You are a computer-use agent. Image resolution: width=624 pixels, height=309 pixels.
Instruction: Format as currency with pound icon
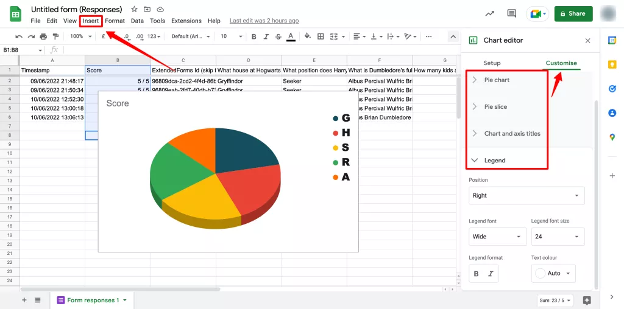tap(104, 36)
